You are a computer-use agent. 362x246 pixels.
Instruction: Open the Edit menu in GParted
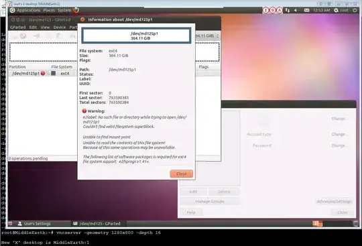[33, 27]
